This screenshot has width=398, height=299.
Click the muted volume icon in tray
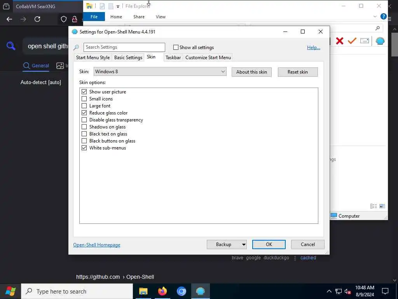pyautogui.click(x=348, y=291)
